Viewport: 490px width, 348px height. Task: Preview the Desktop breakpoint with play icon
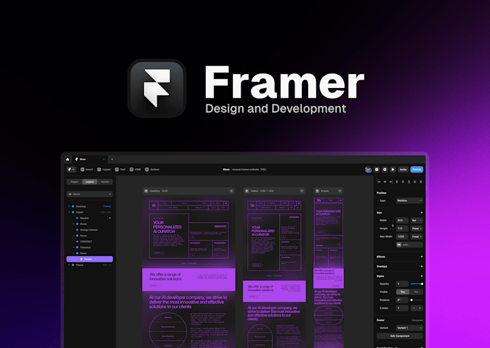146,191
